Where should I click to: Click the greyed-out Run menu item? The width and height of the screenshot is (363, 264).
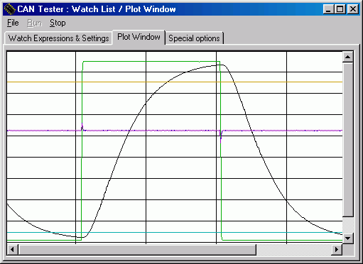pyautogui.click(x=34, y=23)
